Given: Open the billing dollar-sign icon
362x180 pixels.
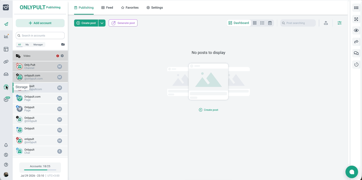Looking at the screenshot, I should pyautogui.click(x=6, y=155).
